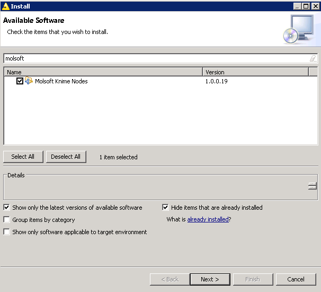Open the already installed link

click(x=208, y=219)
